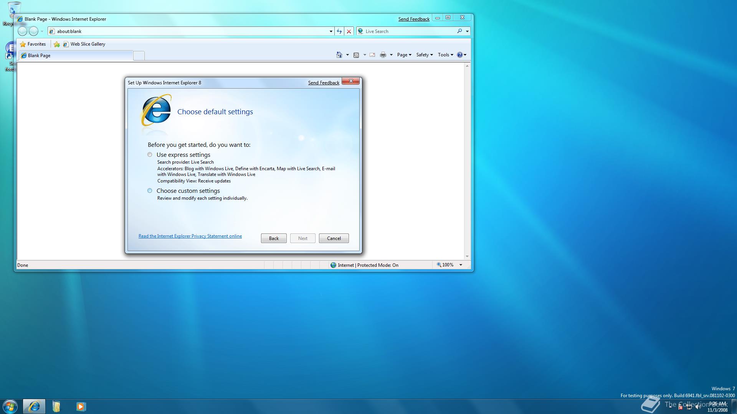Click the Live Search magnifier icon
Viewport: 737px width, 414px height.
tap(459, 31)
